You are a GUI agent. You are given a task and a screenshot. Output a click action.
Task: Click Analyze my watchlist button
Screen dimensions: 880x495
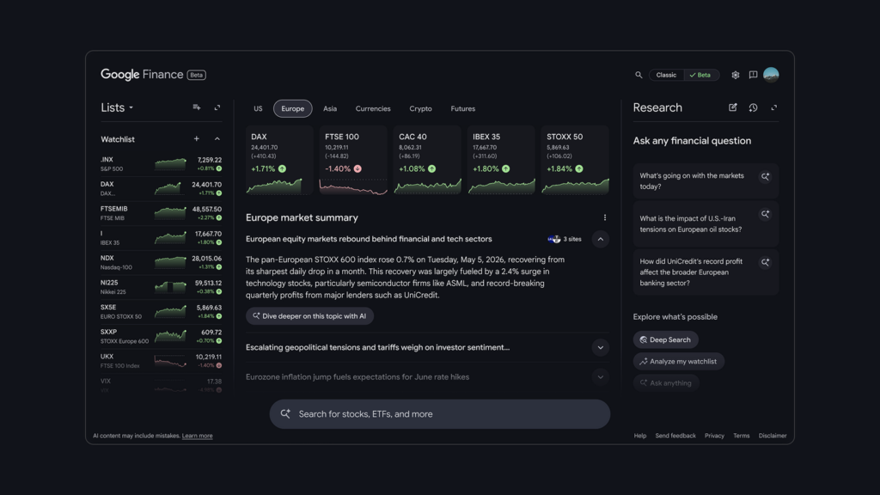click(679, 362)
